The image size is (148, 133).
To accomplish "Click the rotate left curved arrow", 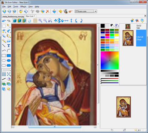I will click(x=76, y=21).
